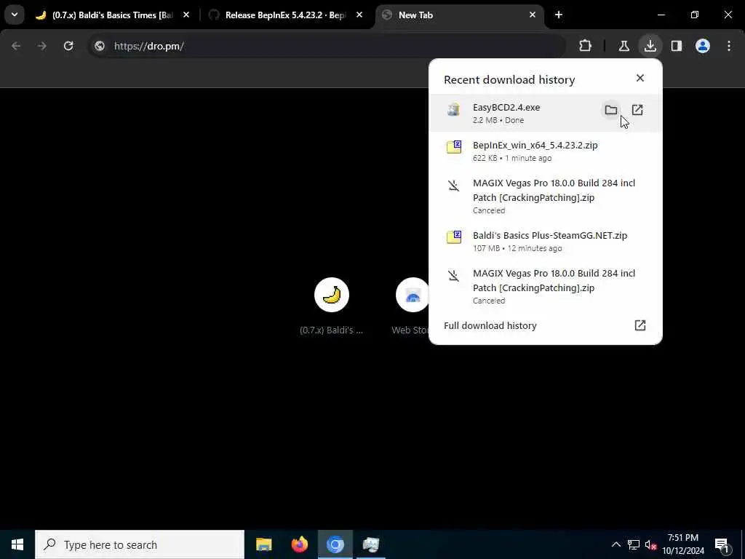
Task: Open the profile avatar menu
Action: coord(703,46)
